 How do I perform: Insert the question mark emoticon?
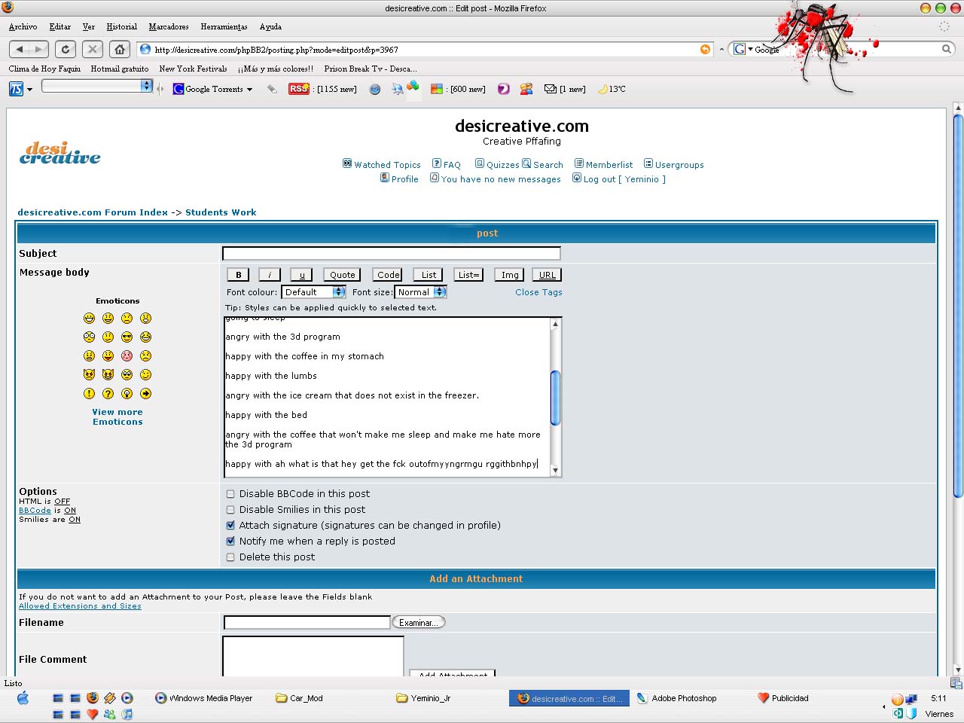click(x=108, y=394)
